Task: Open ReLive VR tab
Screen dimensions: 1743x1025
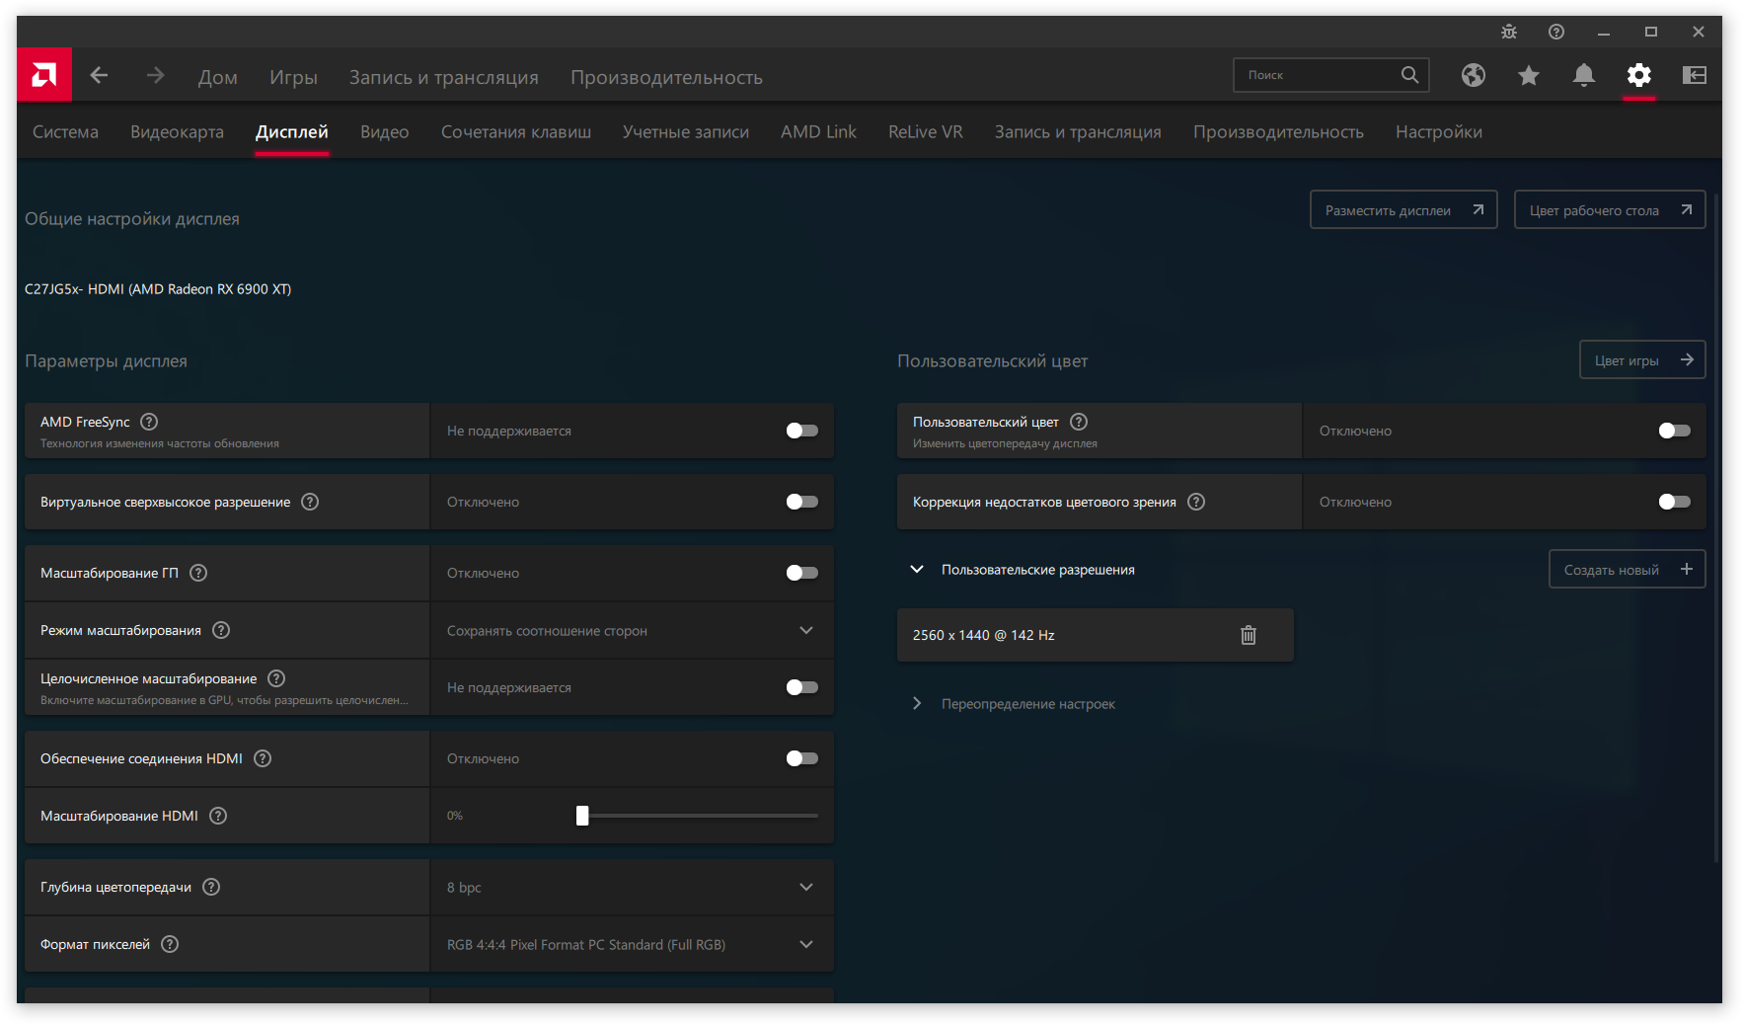Action: point(925,131)
